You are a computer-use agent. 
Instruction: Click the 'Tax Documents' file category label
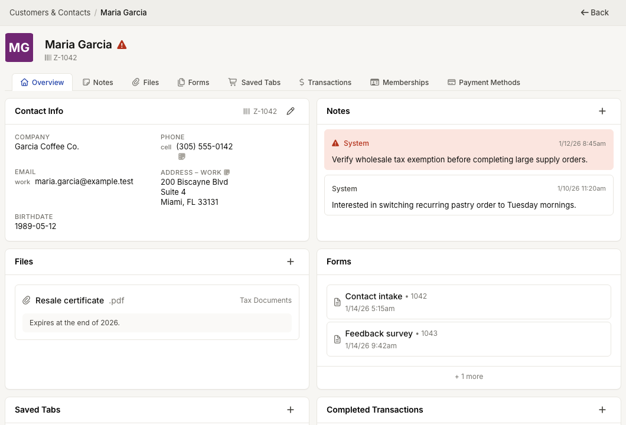click(x=266, y=300)
